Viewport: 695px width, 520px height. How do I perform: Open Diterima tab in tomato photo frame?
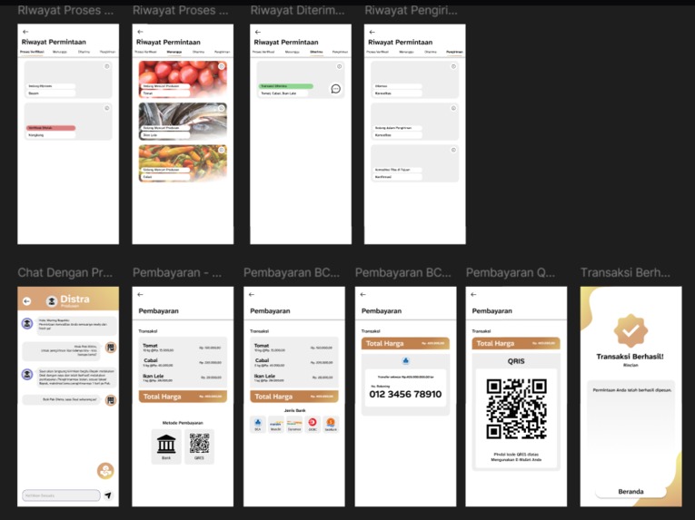point(198,52)
